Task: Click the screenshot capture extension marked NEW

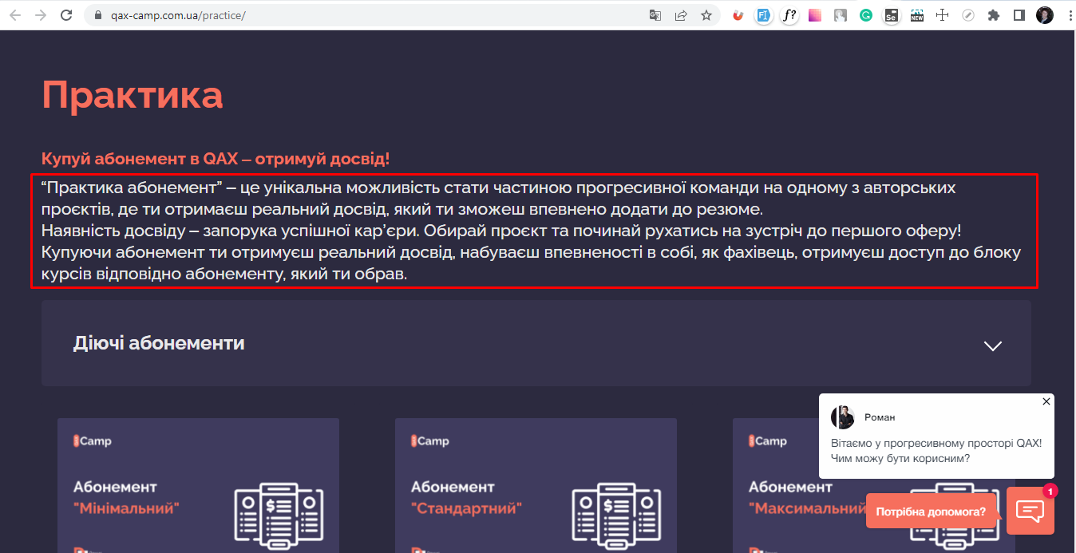Action: coord(917,14)
